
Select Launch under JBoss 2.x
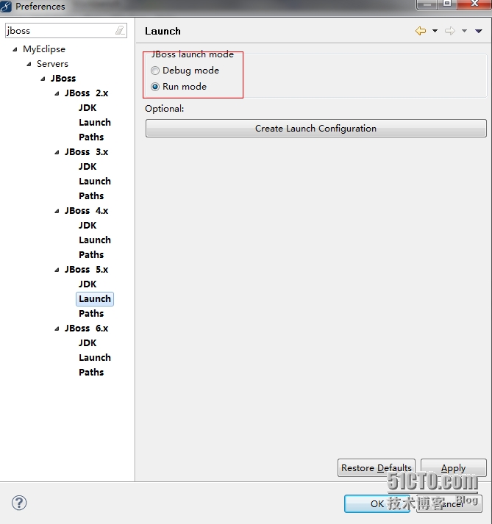[x=95, y=122]
